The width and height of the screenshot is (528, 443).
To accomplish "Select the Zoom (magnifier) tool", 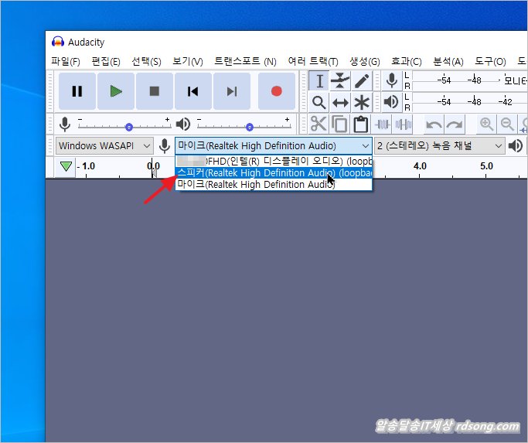I will (x=319, y=102).
